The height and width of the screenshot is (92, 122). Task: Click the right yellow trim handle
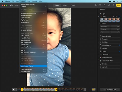click(x=56, y=89)
